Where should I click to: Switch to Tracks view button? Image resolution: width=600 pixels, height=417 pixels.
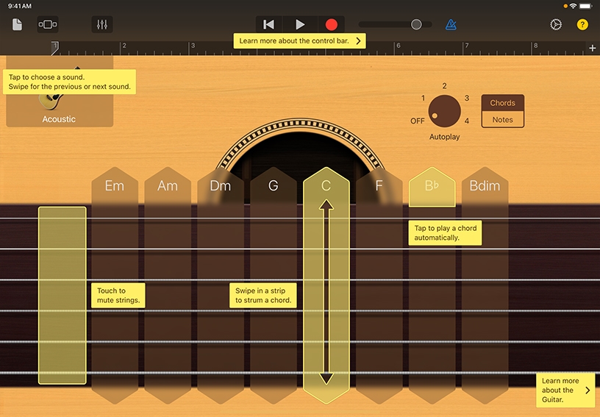[x=48, y=24]
